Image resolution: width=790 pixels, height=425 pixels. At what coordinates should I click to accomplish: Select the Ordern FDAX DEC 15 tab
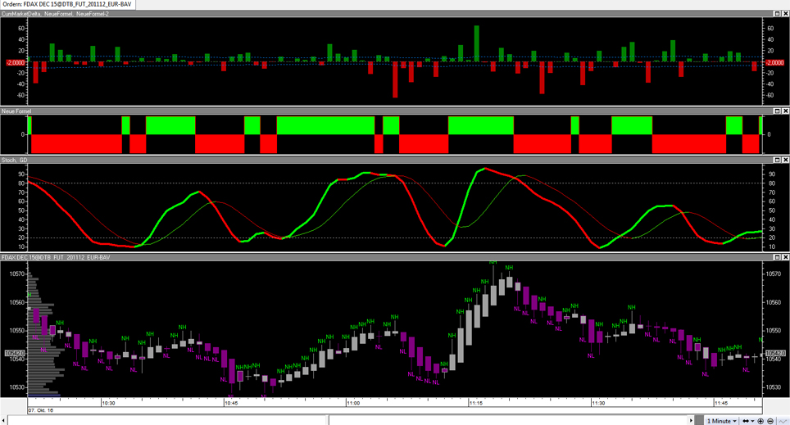[x=67, y=5]
